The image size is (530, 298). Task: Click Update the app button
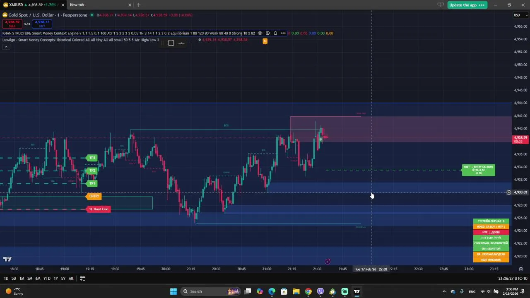[467, 5]
